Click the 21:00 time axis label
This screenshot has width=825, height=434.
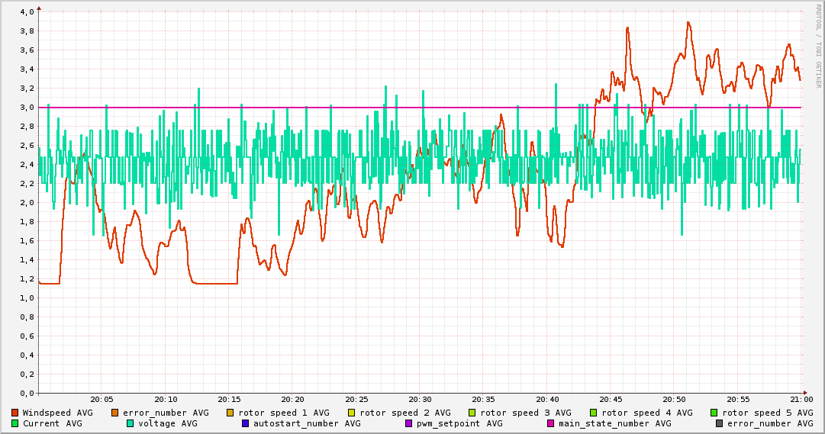tap(801, 399)
